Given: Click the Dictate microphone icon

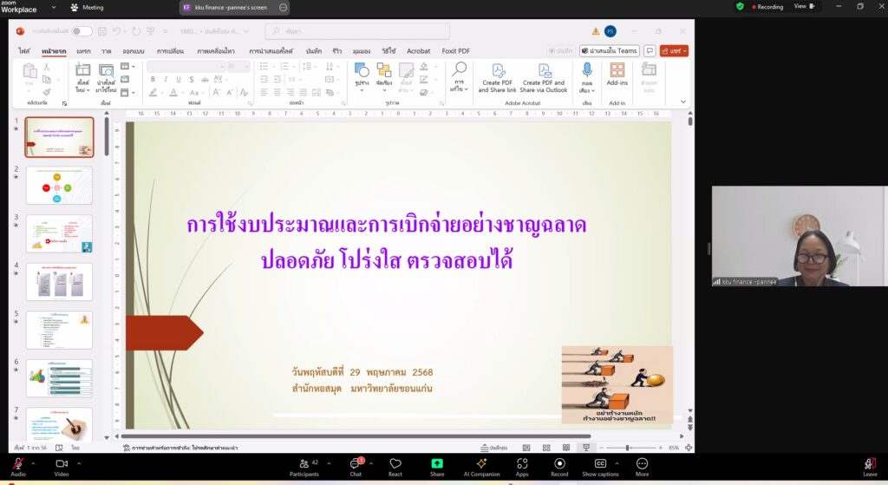Looking at the screenshot, I should 587,69.
